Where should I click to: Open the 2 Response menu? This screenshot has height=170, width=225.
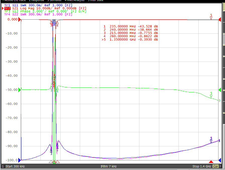(x=36, y=1)
